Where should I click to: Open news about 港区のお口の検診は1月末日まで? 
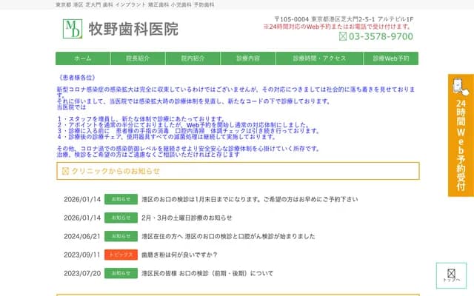click(250, 199)
